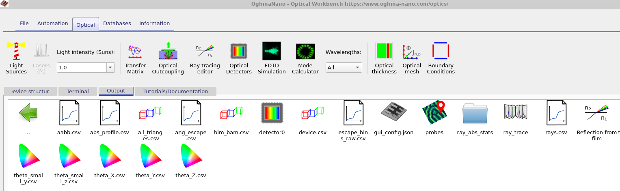Open the gui_config.json file

(x=394, y=118)
